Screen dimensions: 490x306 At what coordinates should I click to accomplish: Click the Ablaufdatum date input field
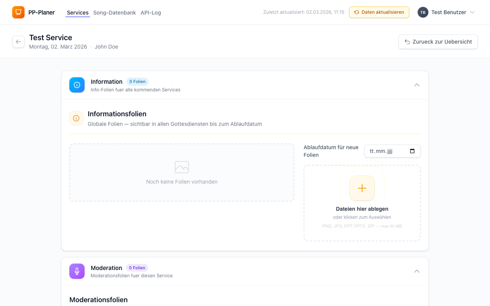(x=387, y=151)
